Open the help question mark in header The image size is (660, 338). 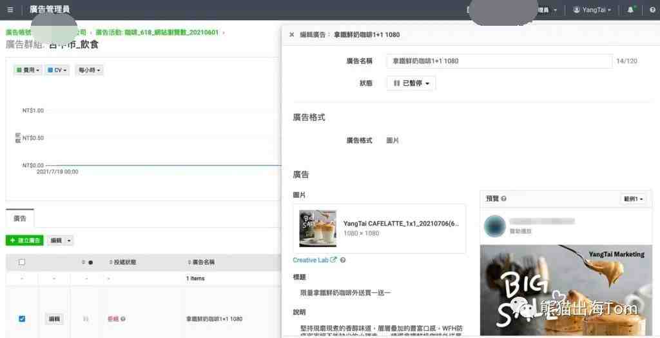click(652, 10)
